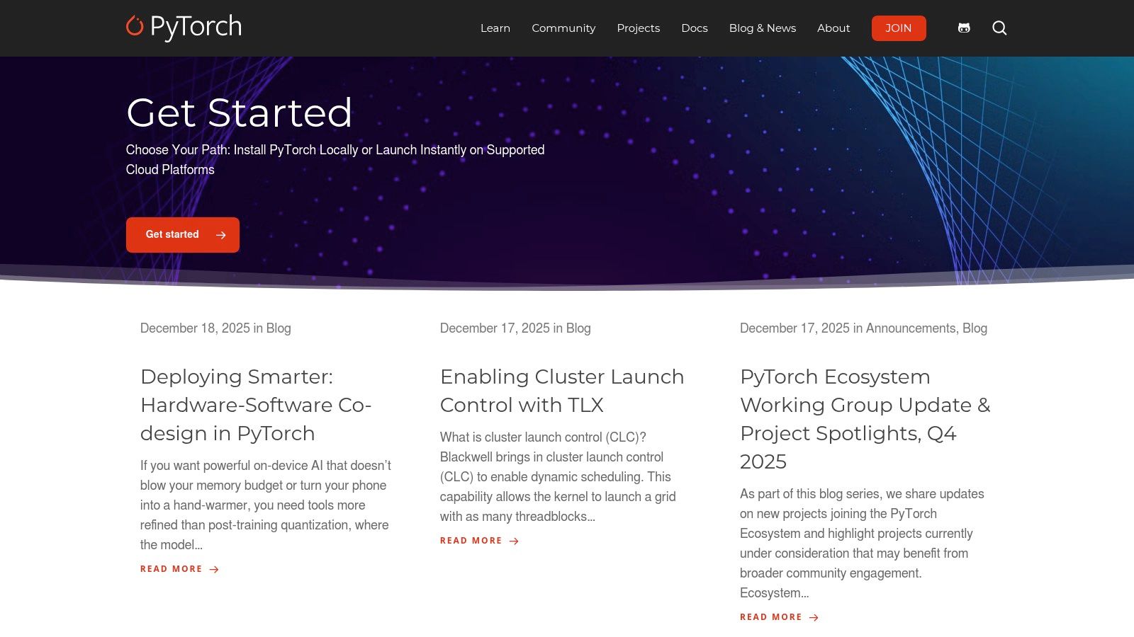
Task: Click the arrow on the Get started button
Action: pos(221,235)
